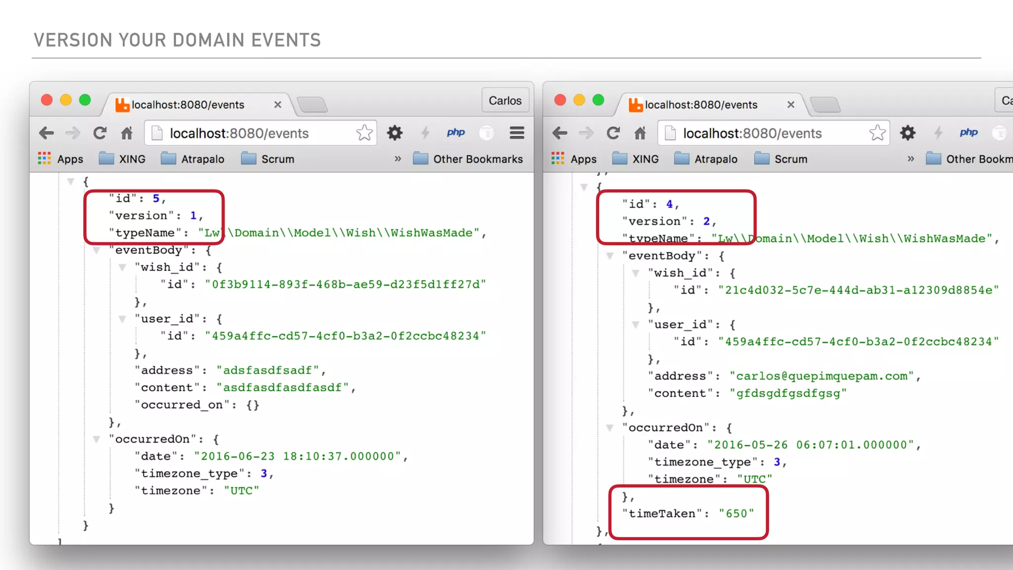Reload the page in right browser window
The width and height of the screenshot is (1013, 570).
coord(613,133)
